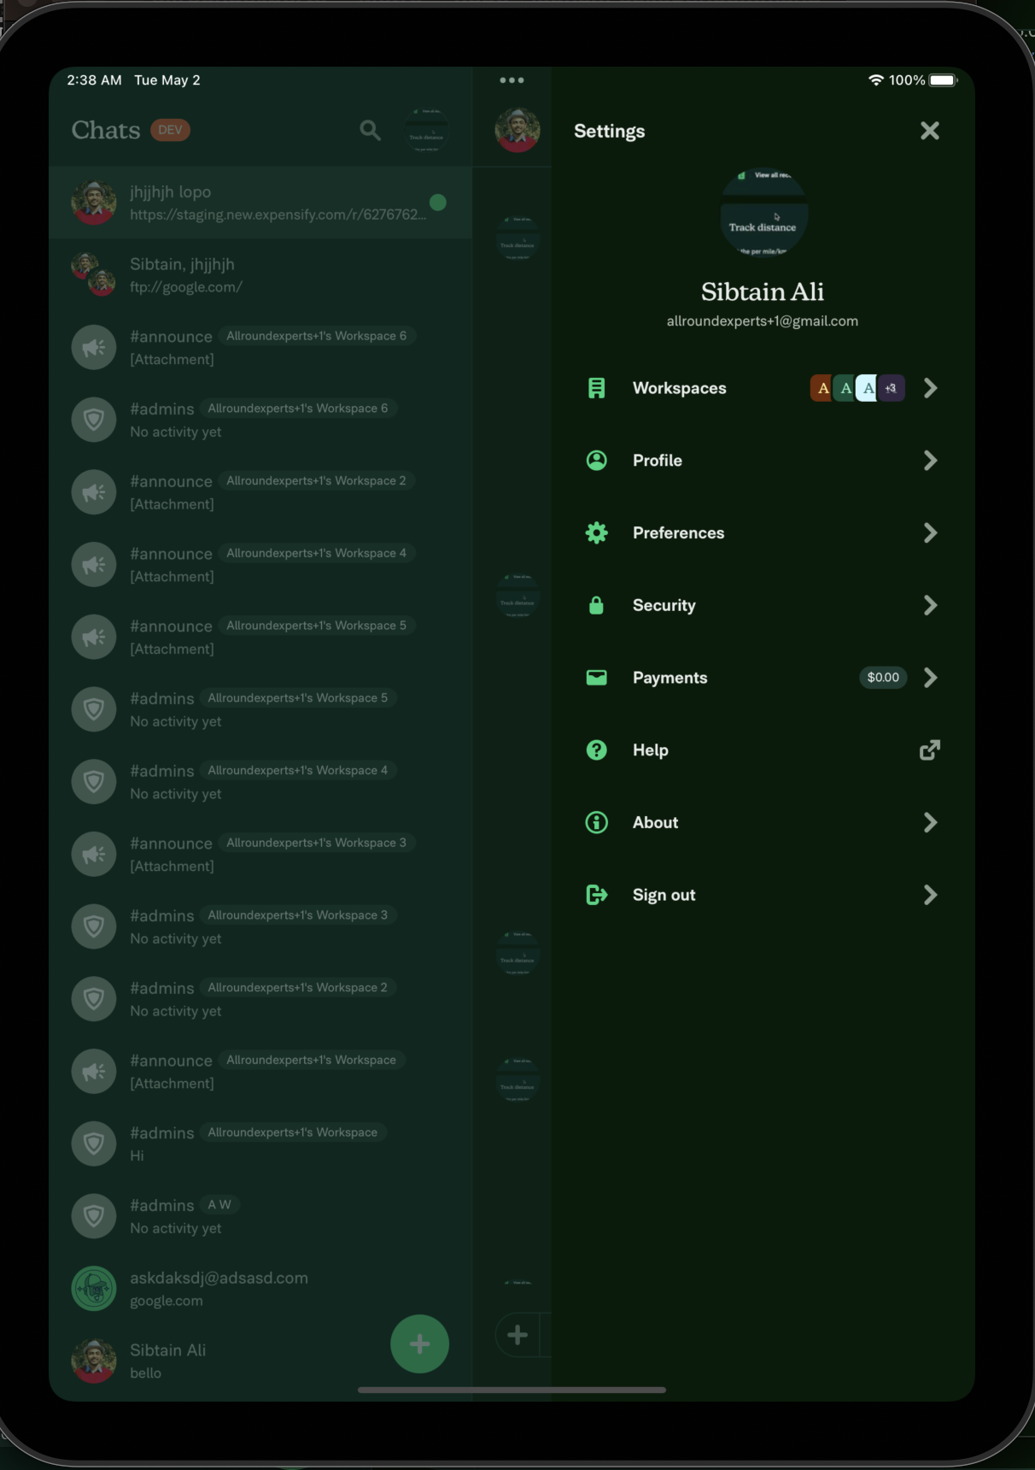Open the Help external link icon

point(930,750)
